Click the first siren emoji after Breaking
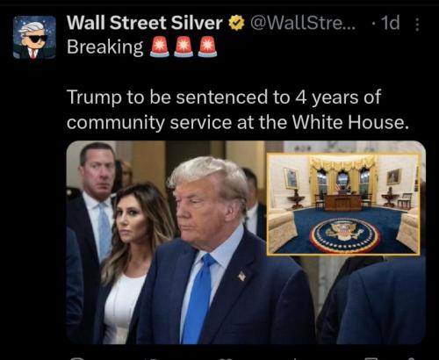The height and width of the screenshot is (360, 439). click(x=160, y=47)
